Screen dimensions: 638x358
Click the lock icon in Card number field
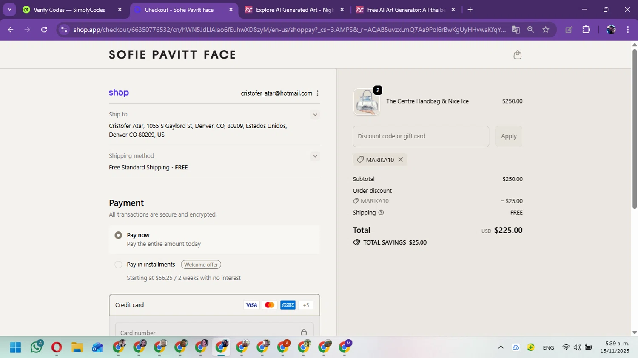coord(304,332)
